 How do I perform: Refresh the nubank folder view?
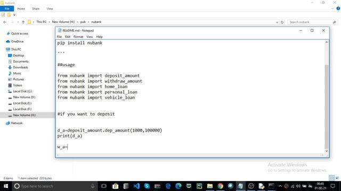click(x=282, y=22)
